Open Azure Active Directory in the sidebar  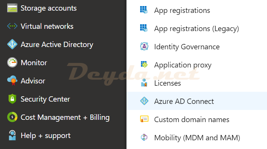point(57,44)
